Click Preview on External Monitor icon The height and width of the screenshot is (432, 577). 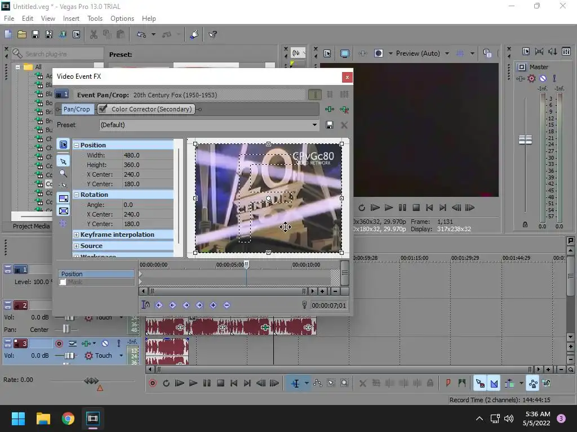click(x=345, y=53)
